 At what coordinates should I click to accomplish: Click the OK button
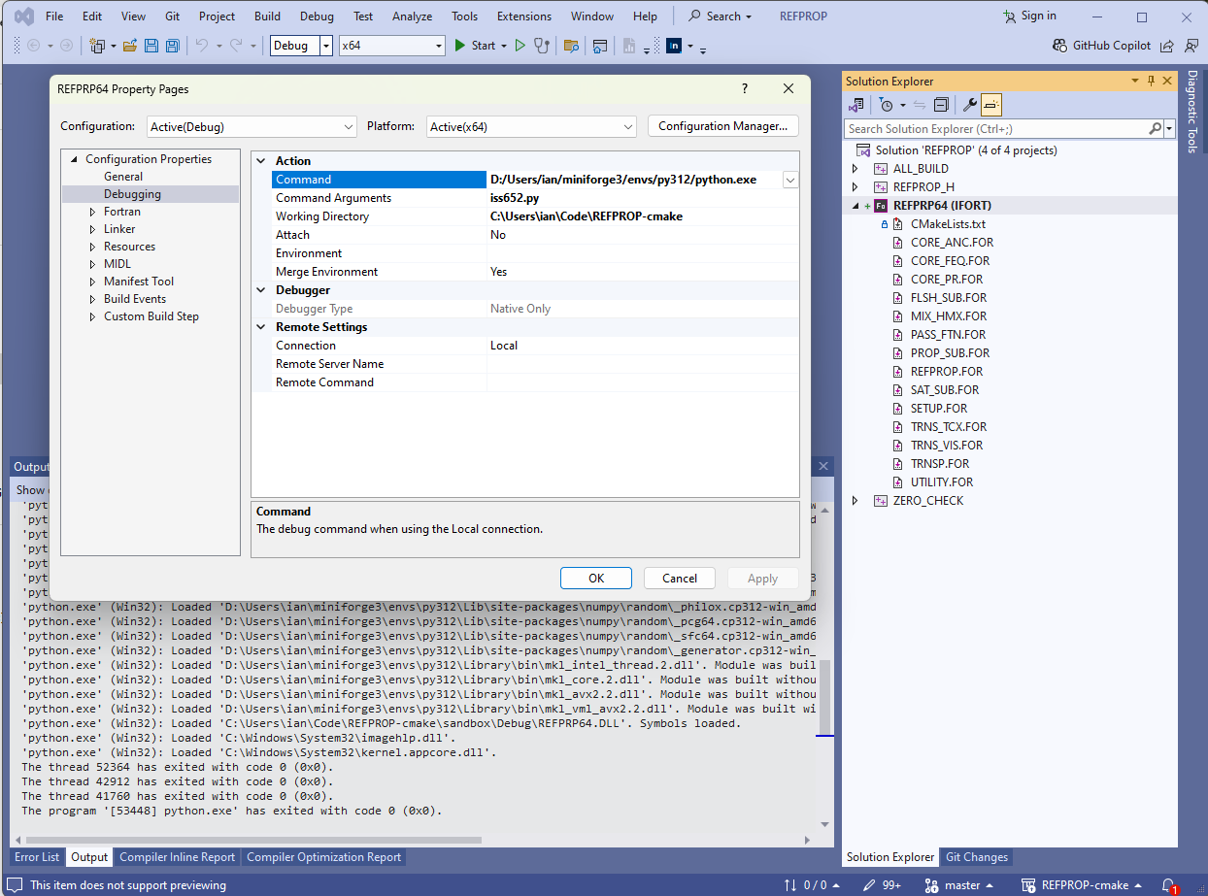point(596,579)
